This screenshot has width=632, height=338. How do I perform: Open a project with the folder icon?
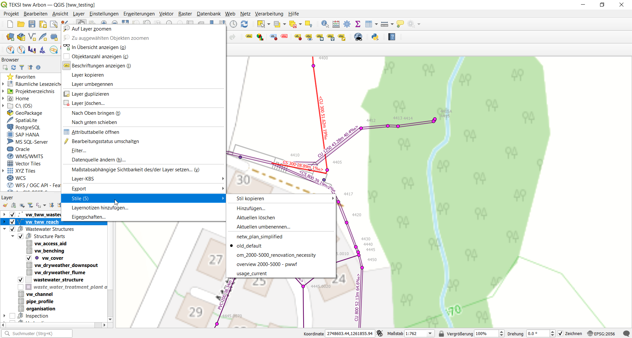click(21, 24)
